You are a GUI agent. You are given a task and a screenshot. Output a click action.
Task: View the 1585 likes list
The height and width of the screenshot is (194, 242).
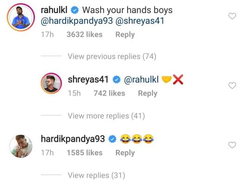tap(85, 152)
